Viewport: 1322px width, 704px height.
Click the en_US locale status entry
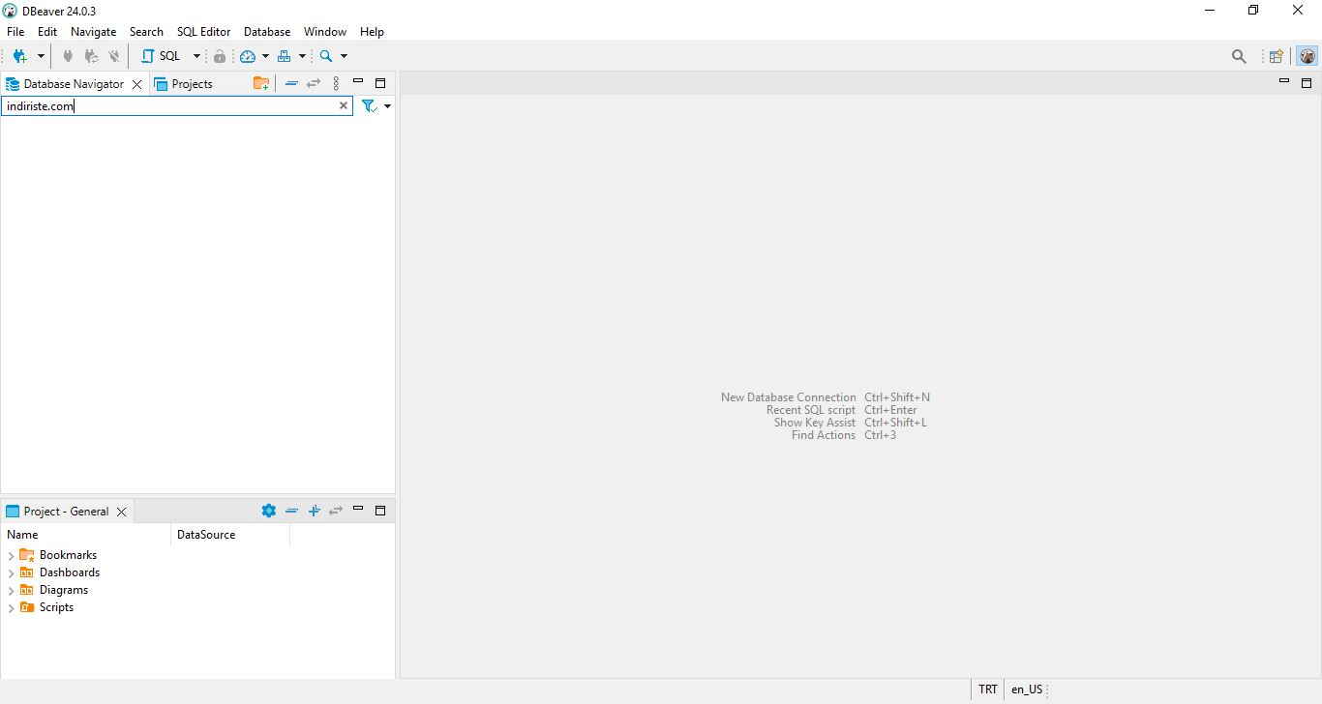pos(1027,689)
